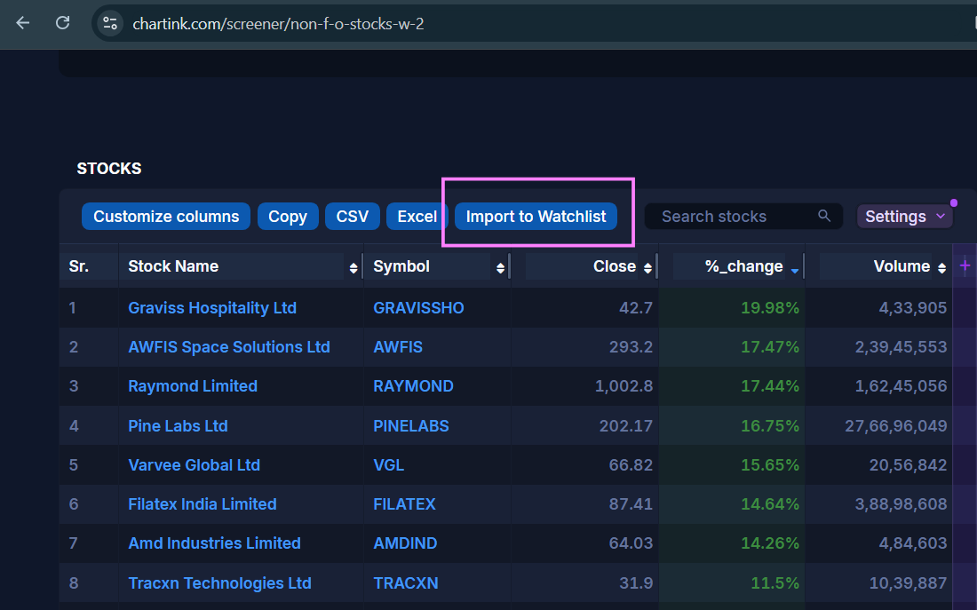977x610 pixels.
Task: Go back using browser back arrow
Action: [x=23, y=24]
